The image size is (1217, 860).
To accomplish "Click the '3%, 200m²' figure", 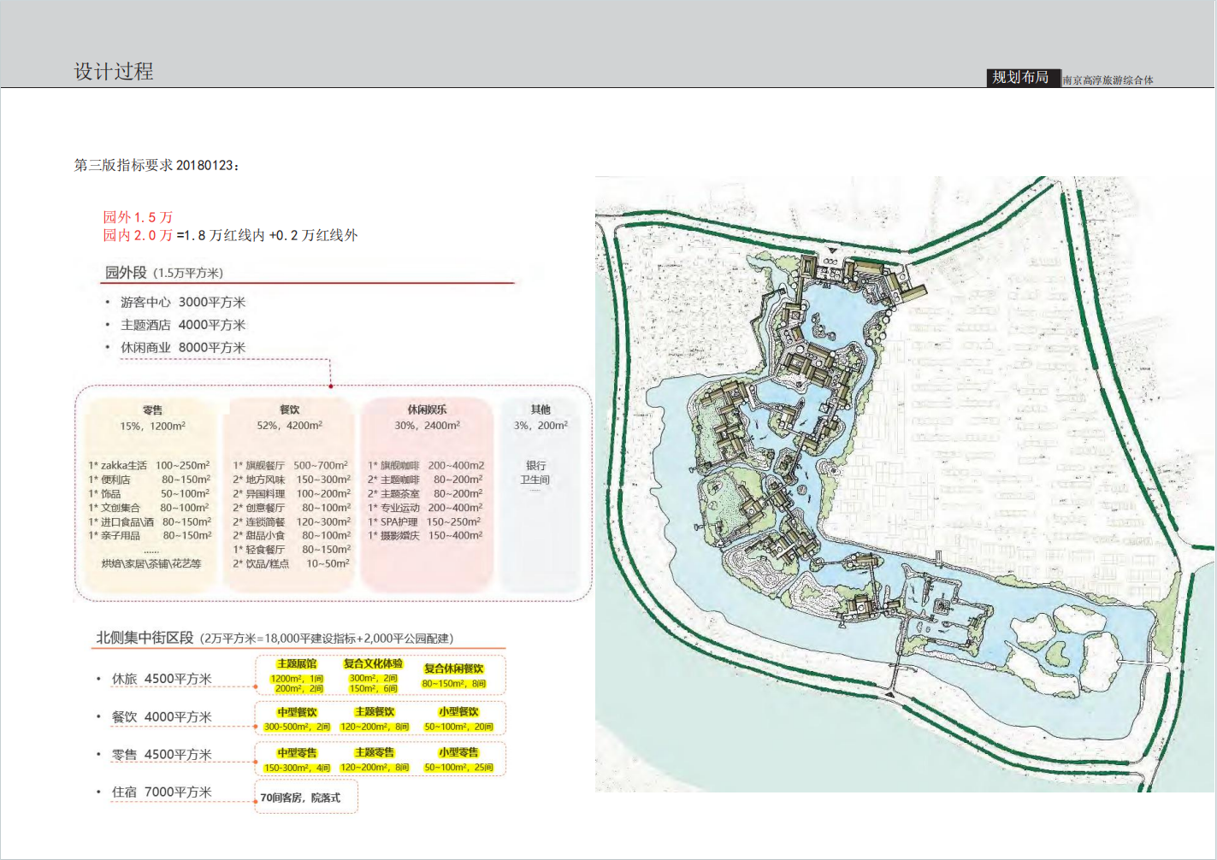I will (541, 425).
